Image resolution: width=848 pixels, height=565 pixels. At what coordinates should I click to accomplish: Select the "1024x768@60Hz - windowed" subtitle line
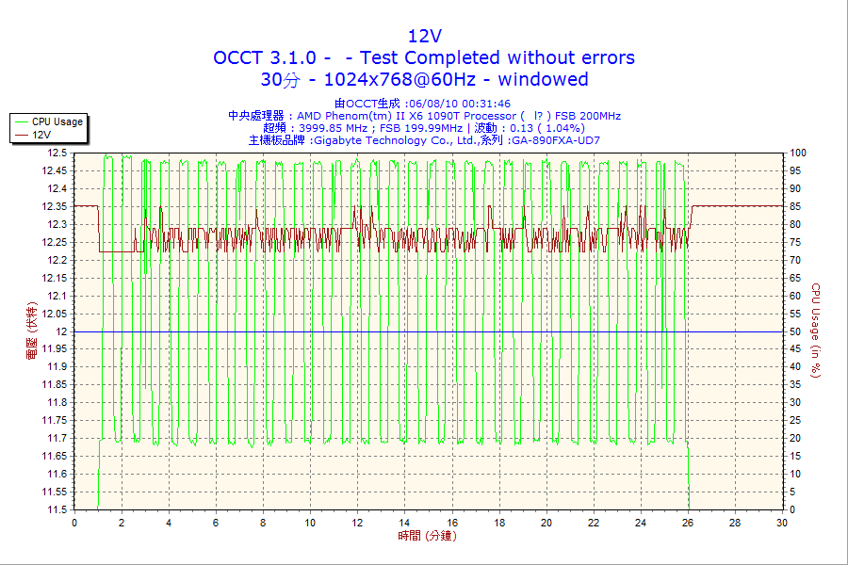coord(425,79)
